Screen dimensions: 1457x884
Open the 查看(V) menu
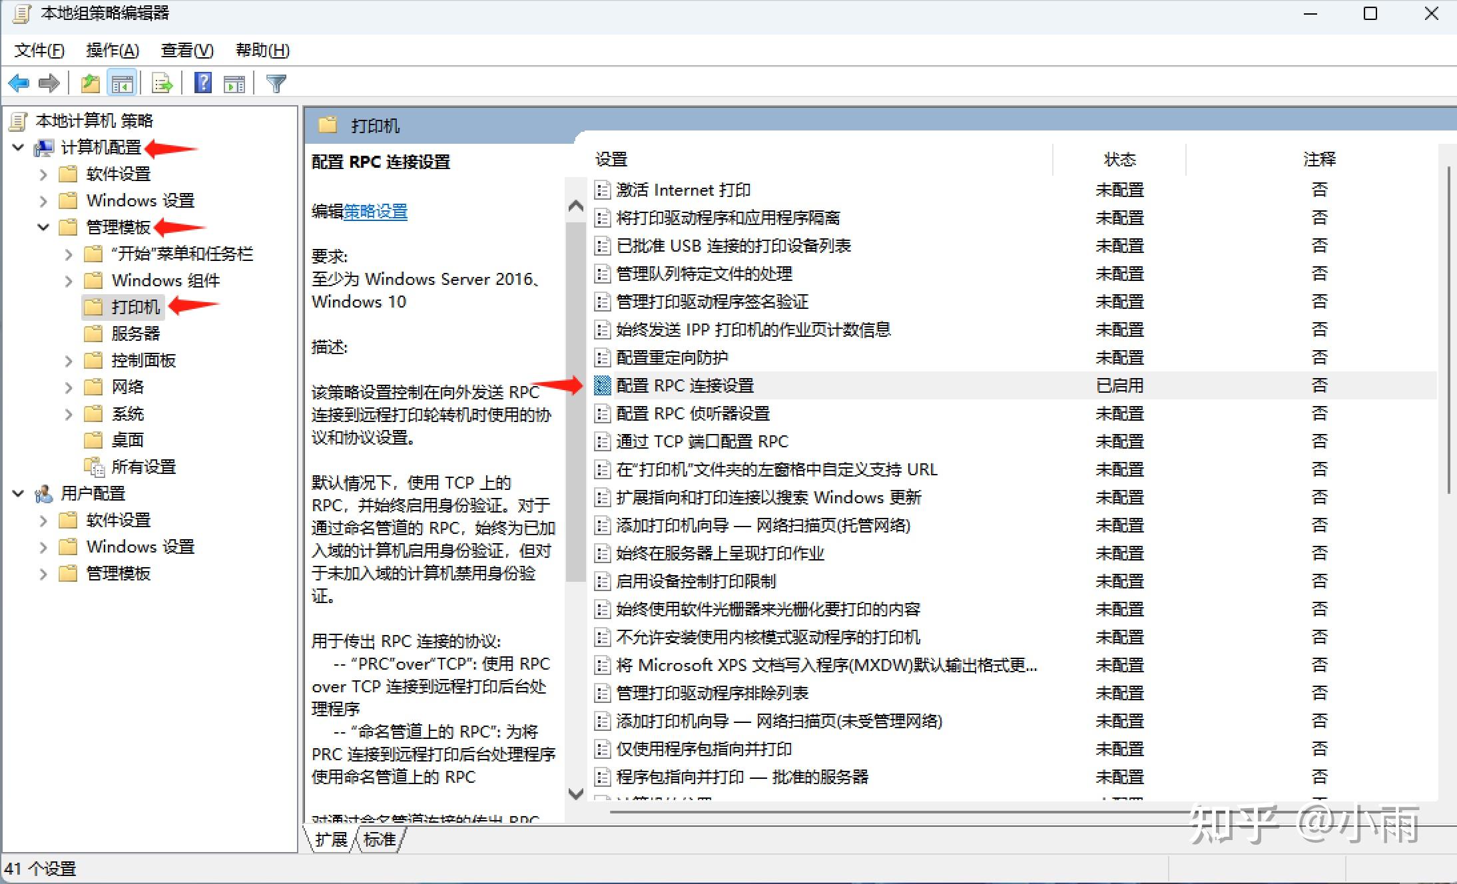[187, 51]
